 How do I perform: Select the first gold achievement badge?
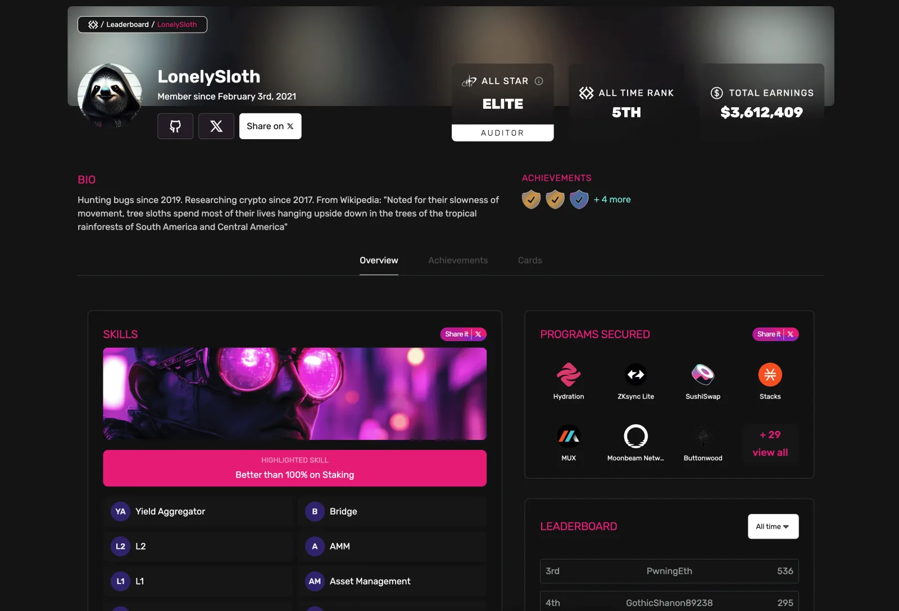(x=531, y=199)
